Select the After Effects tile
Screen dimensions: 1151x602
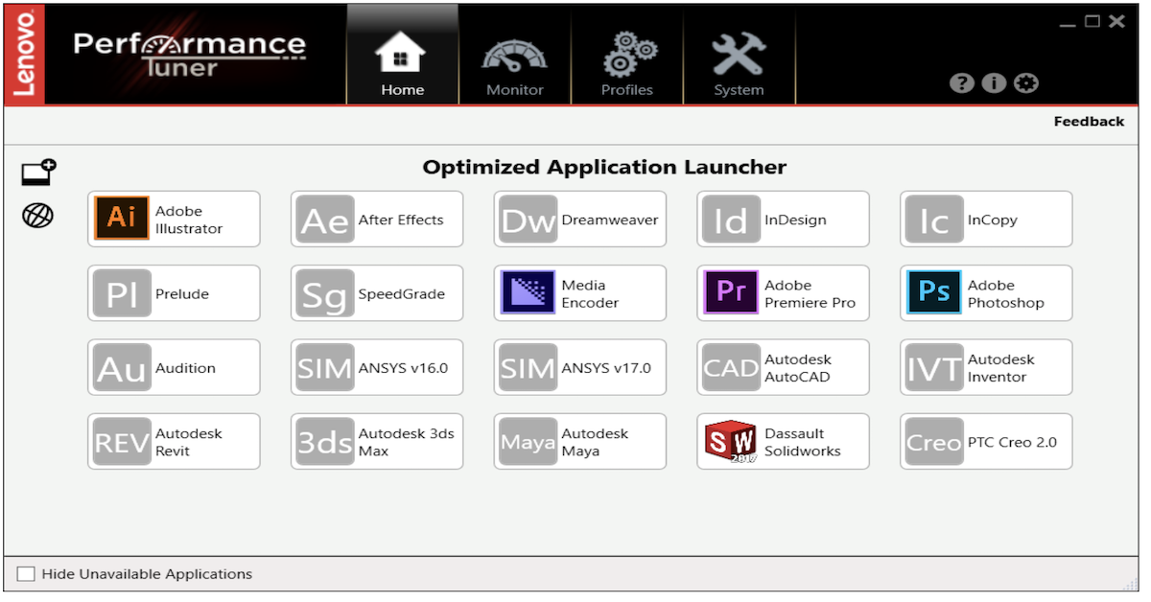377,220
